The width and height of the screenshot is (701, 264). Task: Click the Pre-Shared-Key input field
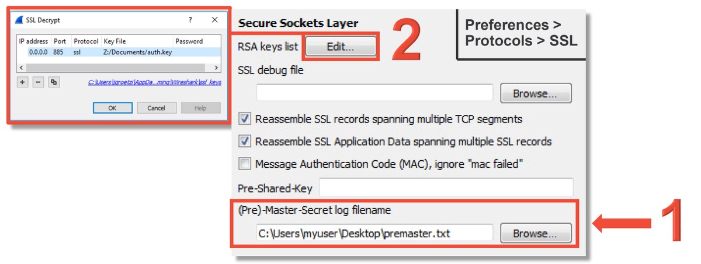(x=446, y=188)
